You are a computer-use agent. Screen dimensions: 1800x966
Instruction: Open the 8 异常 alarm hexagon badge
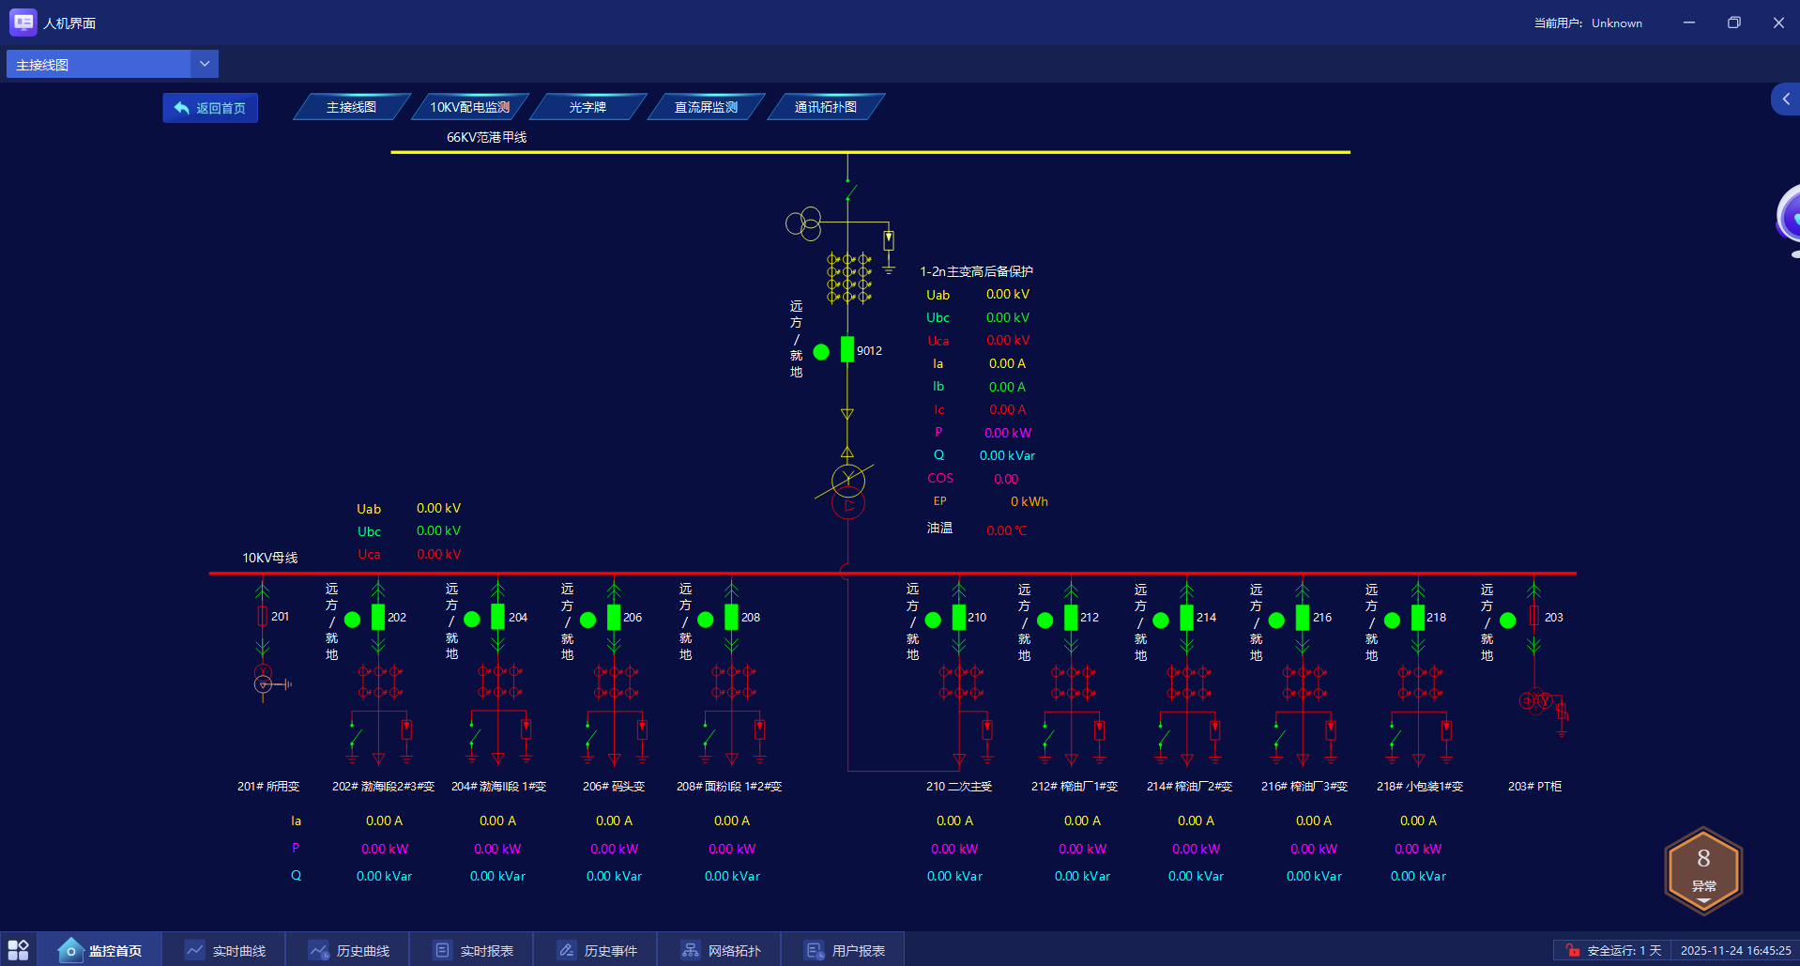point(1703,870)
